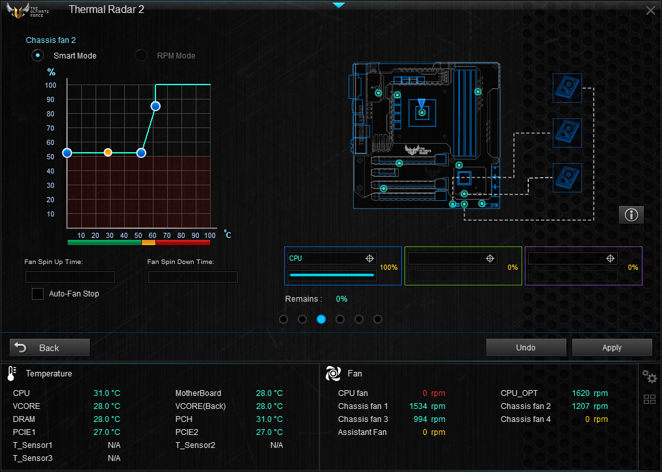Select the top blue point on the fan curve
Image resolution: width=662 pixels, height=472 pixels.
[155, 106]
